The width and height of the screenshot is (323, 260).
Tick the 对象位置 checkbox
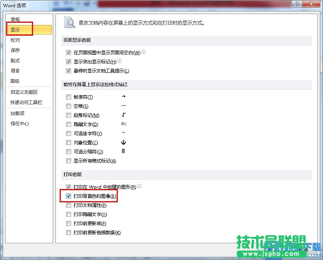(69, 143)
